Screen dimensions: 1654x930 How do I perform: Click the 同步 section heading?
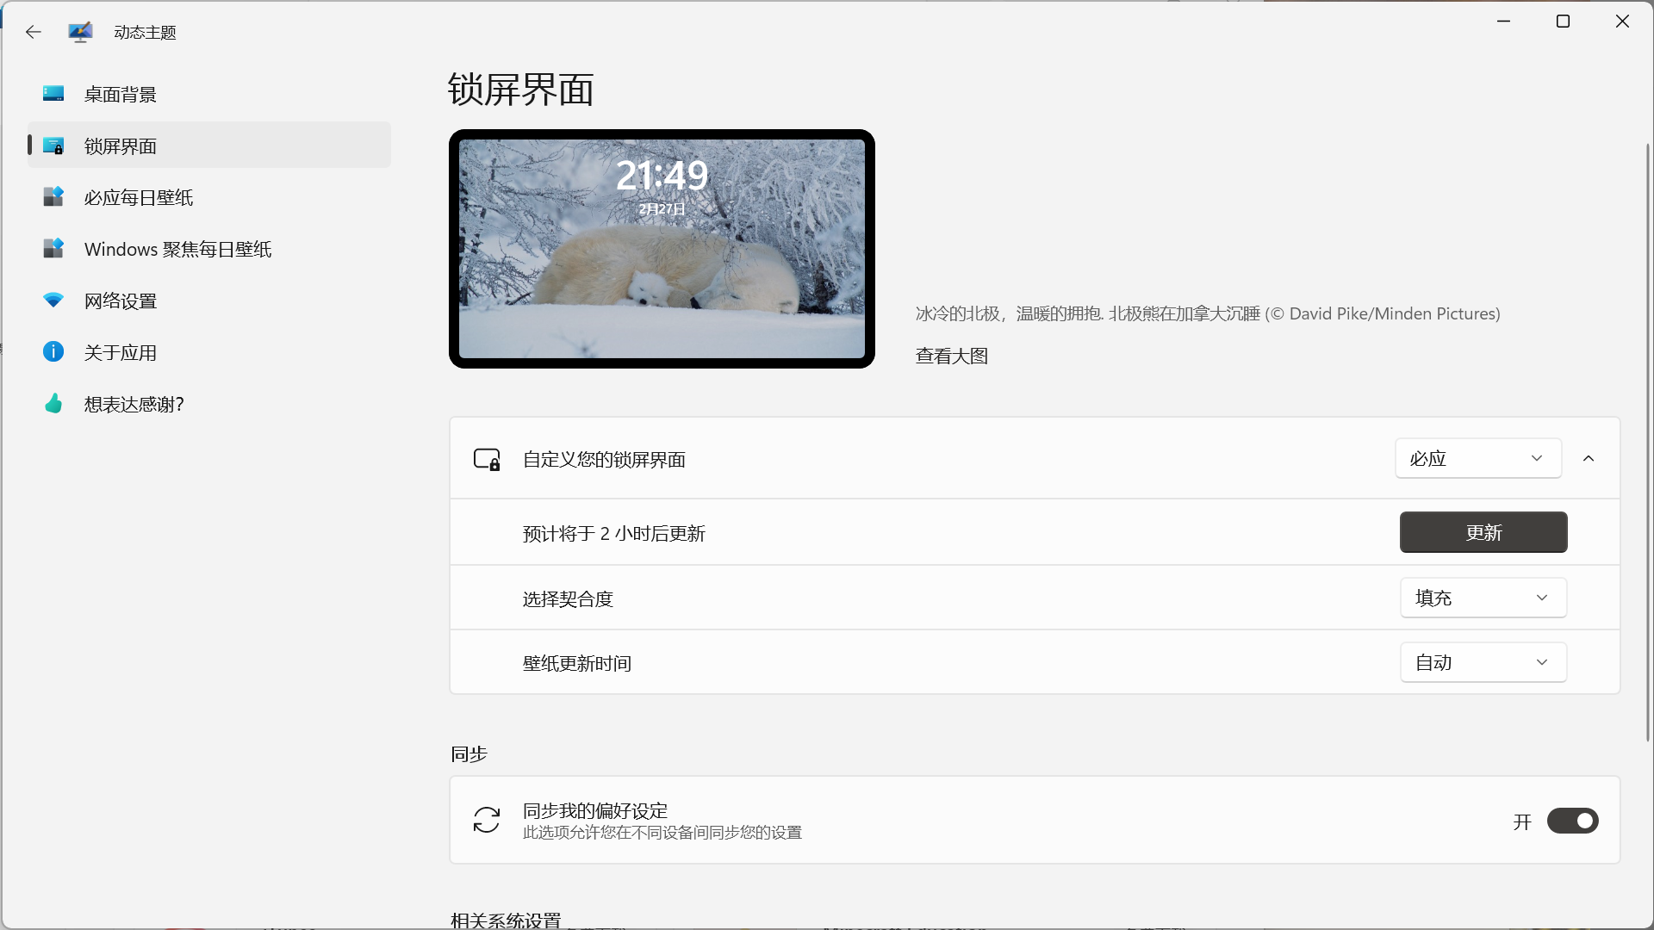pos(469,754)
